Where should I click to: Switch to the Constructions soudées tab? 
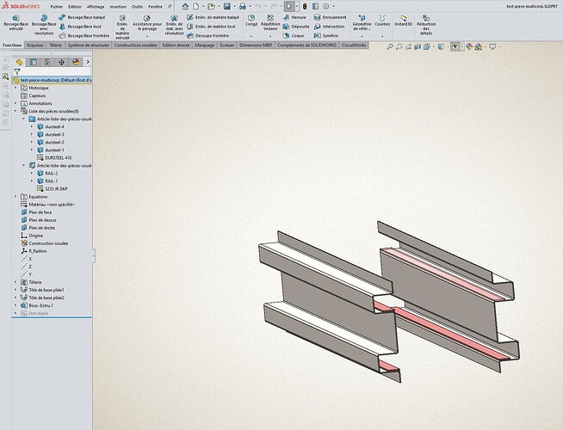coord(137,45)
